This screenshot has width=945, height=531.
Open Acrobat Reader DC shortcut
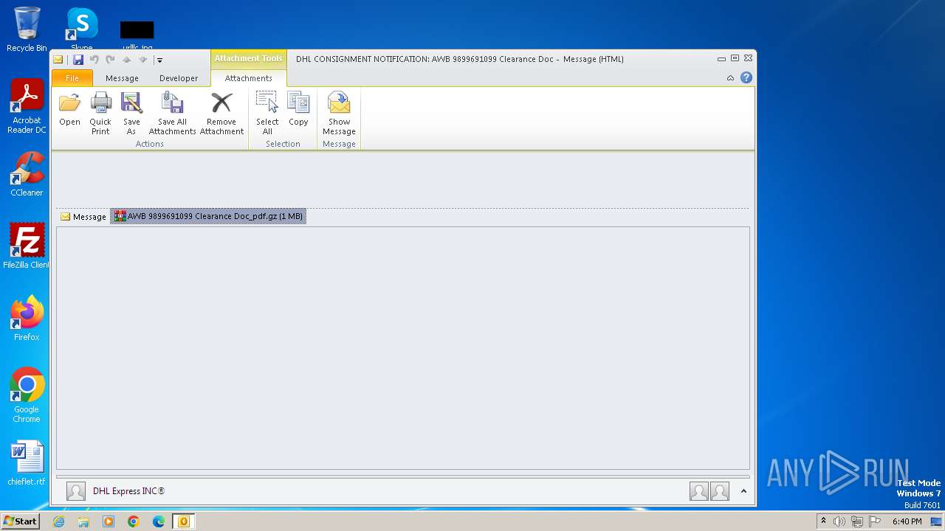(x=27, y=107)
